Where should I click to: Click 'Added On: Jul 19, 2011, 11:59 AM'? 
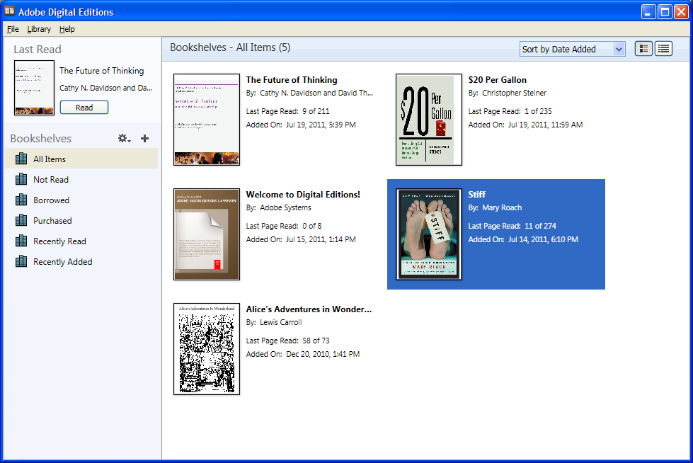(x=525, y=125)
